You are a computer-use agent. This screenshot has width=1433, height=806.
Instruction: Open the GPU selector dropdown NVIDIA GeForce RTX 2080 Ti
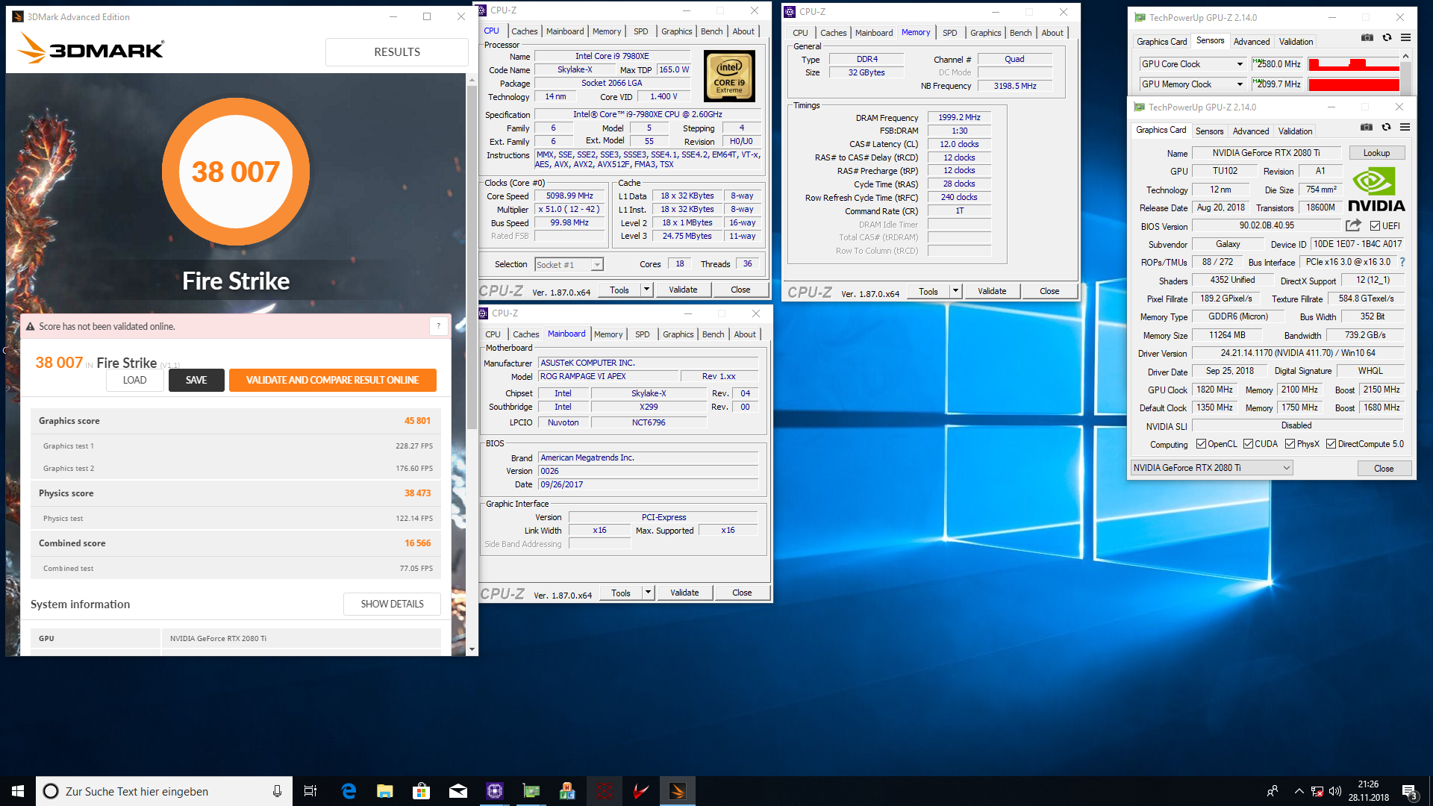pos(1211,468)
